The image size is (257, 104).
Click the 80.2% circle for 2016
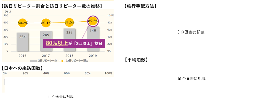click(x=23, y=23)
